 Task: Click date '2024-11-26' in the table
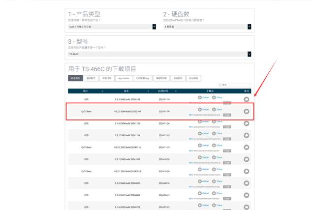coord(164,123)
